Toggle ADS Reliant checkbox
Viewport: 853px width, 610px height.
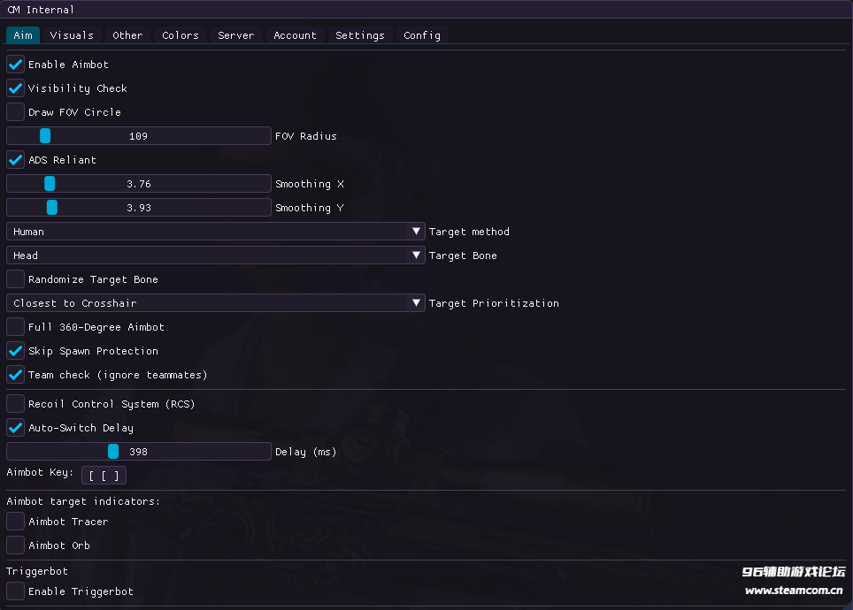pyautogui.click(x=16, y=160)
